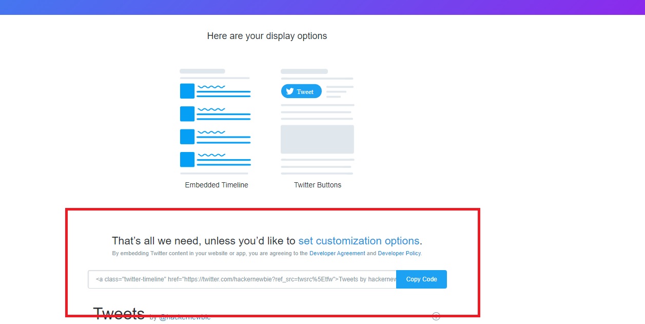Select the Embedded Timeline display option illustration
The width and height of the screenshot is (645, 324).
click(215, 122)
